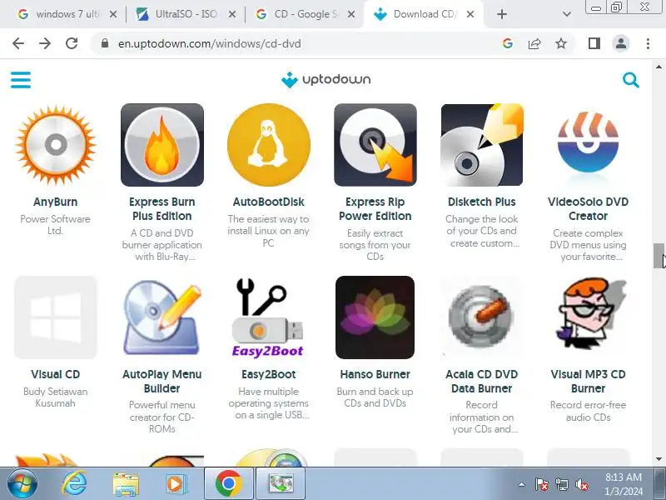Open the AnyBurn app icon

pyautogui.click(x=56, y=144)
